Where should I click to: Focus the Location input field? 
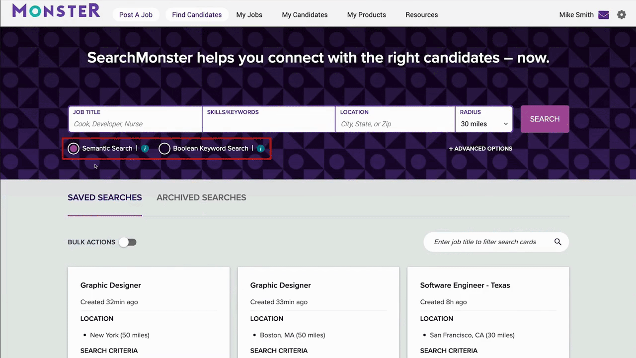(x=396, y=119)
